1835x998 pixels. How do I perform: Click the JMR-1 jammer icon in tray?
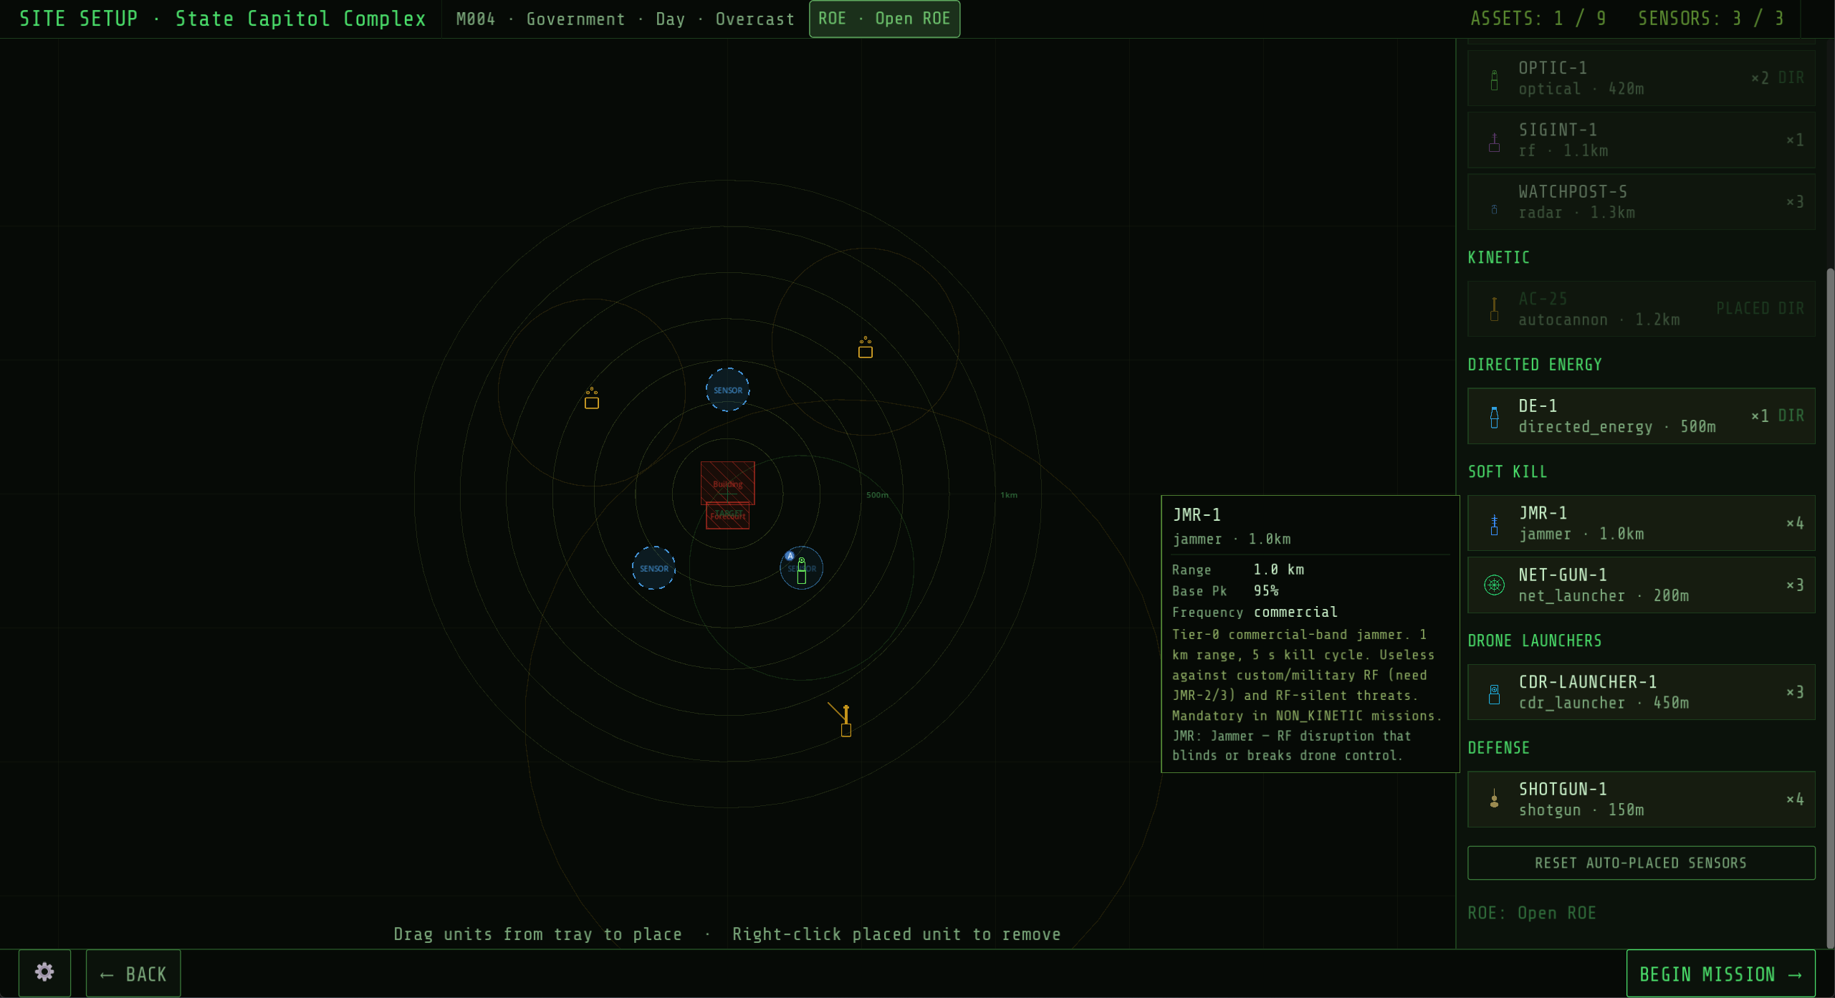pos(1494,524)
